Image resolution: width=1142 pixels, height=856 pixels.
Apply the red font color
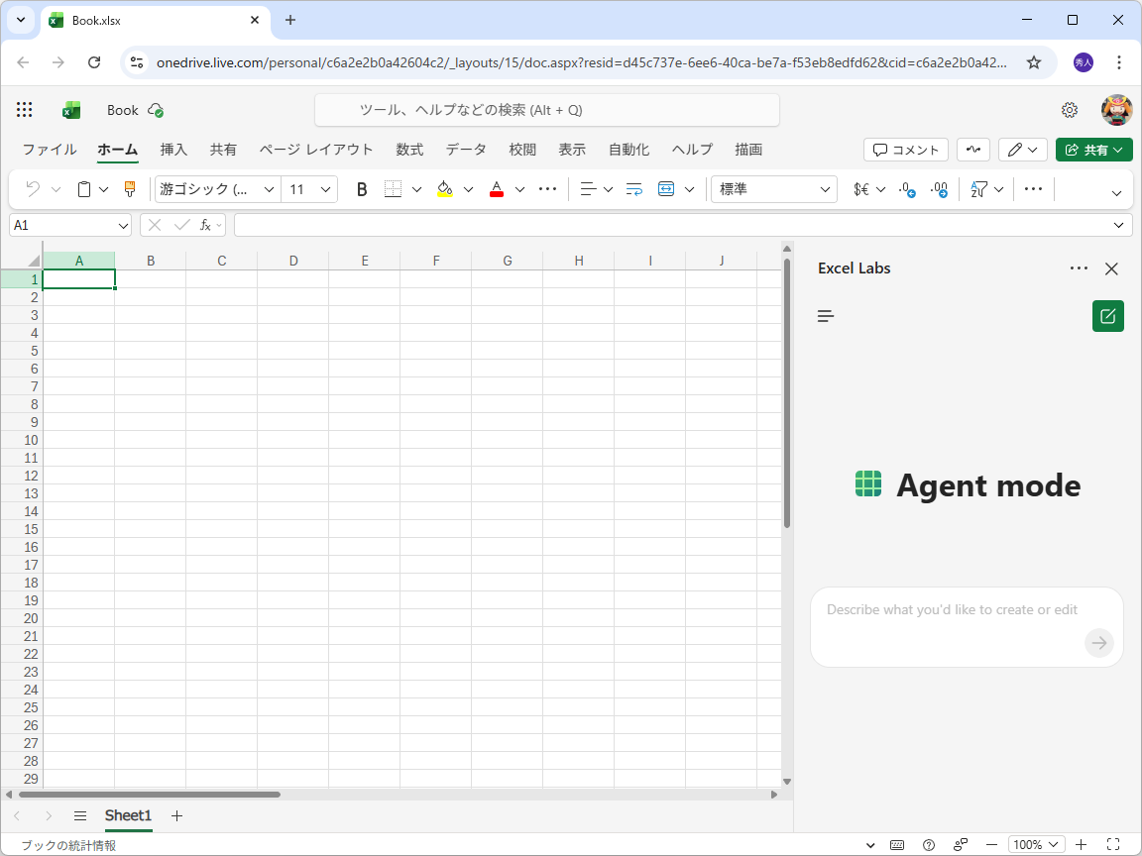click(497, 189)
